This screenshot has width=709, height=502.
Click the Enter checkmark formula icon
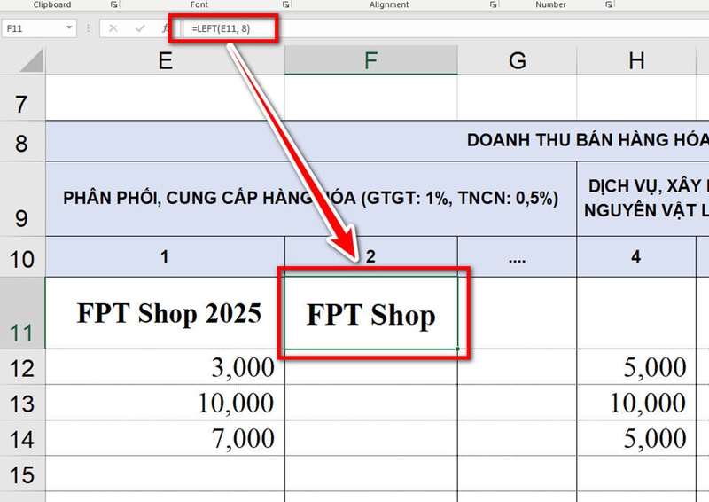[140, 28]
